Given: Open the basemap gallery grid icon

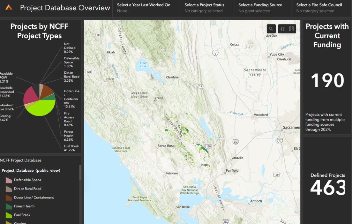Looking at the screenshot, I should tap(291, 29).
